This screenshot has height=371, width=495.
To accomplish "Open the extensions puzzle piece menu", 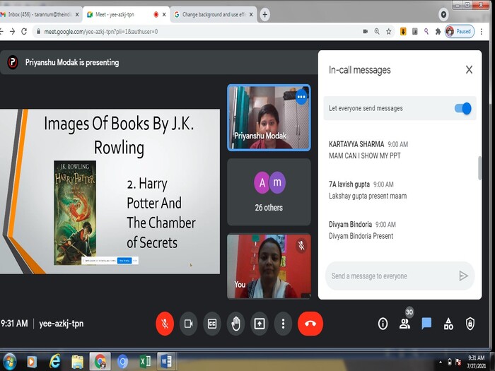I will click(438, 32).
